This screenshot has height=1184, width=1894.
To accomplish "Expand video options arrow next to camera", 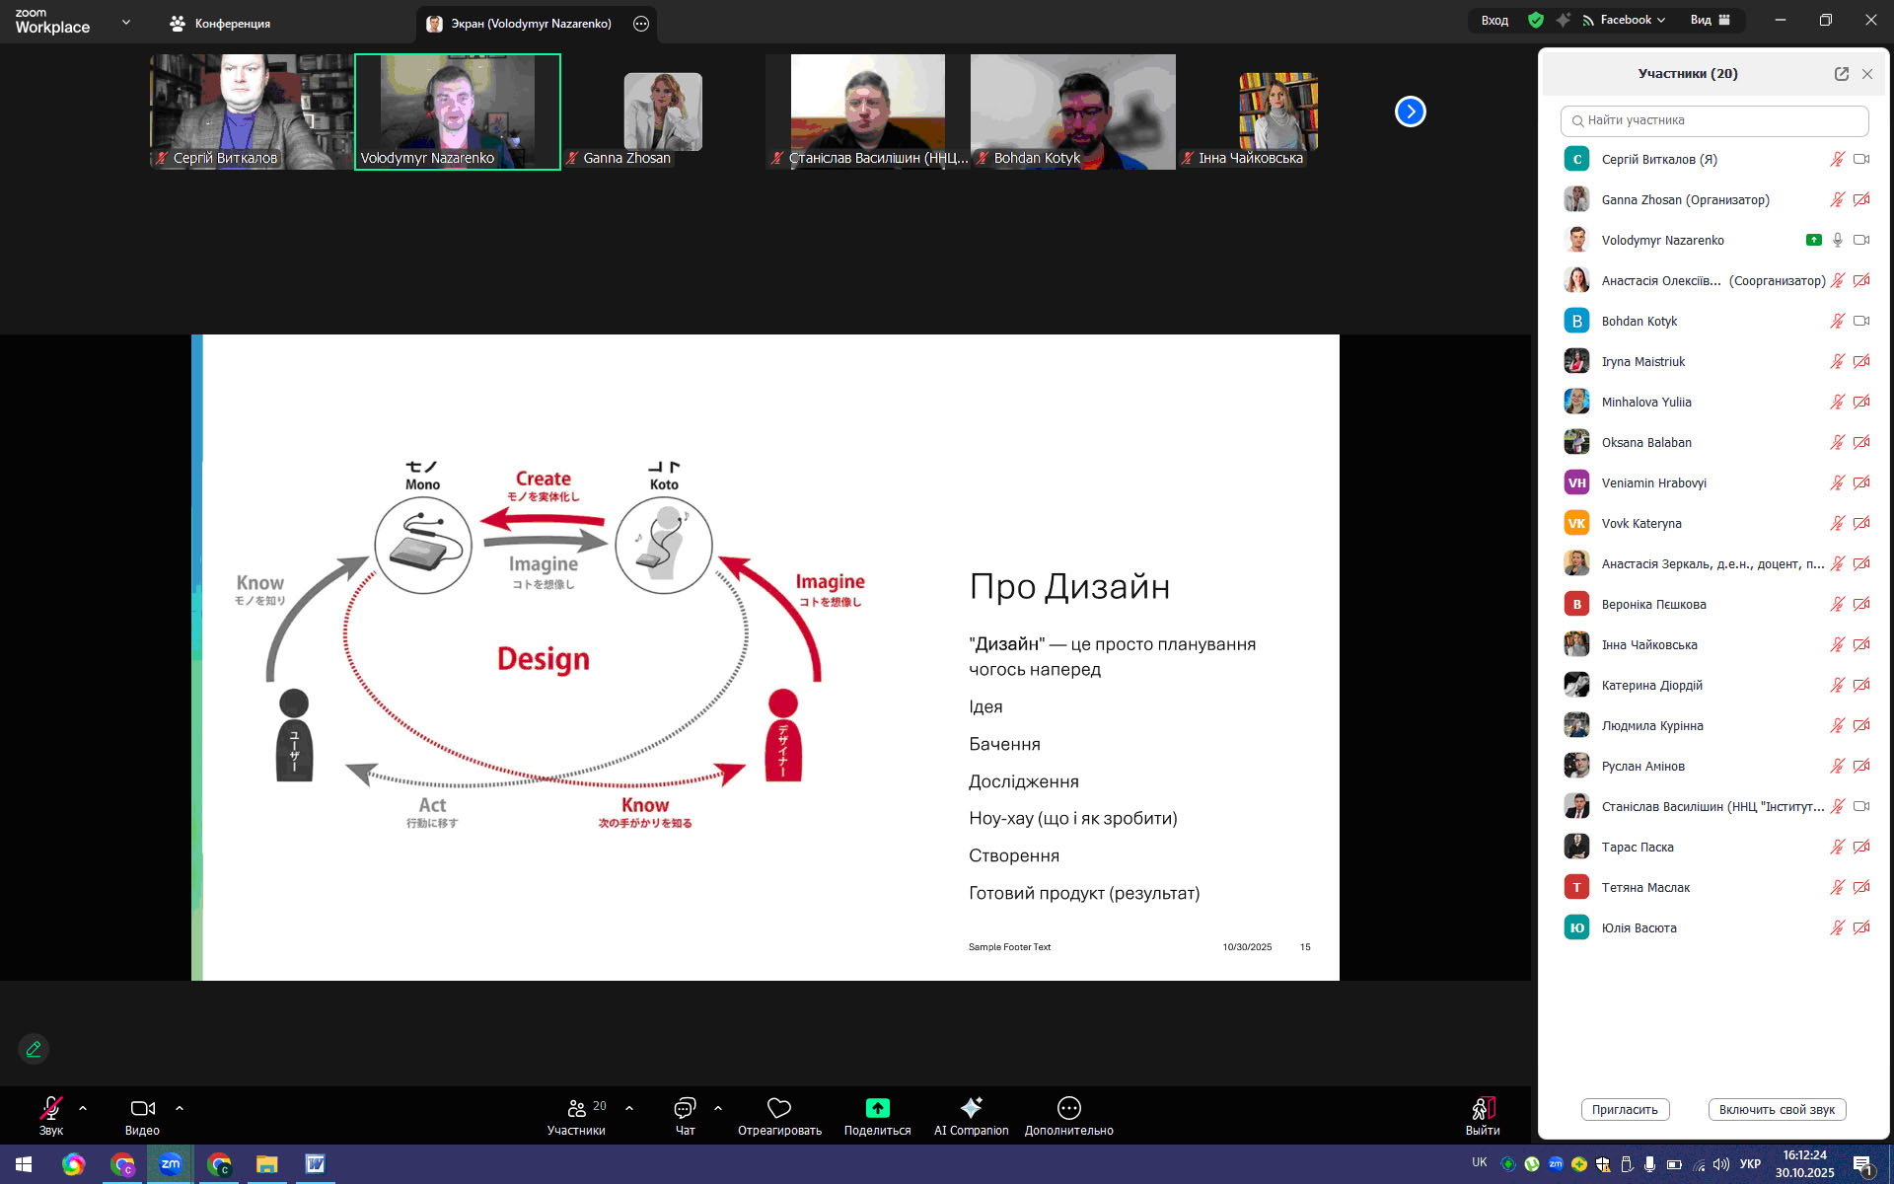I will pyautogui.click(x=180, y=1108).
